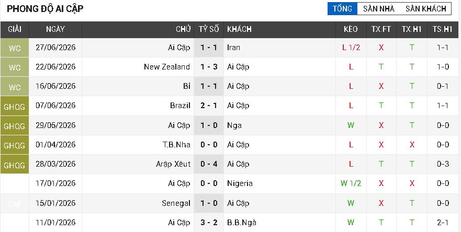The image size is (461, 232).
Task: Click the TX.FT column header
Action: [x=381, y=29]
